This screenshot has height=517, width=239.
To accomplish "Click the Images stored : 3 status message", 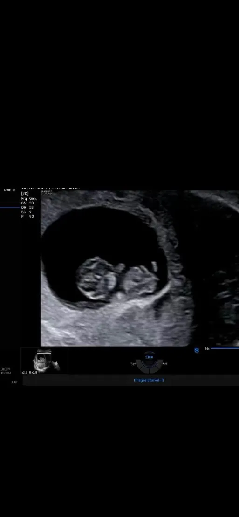I will [149, 380].
